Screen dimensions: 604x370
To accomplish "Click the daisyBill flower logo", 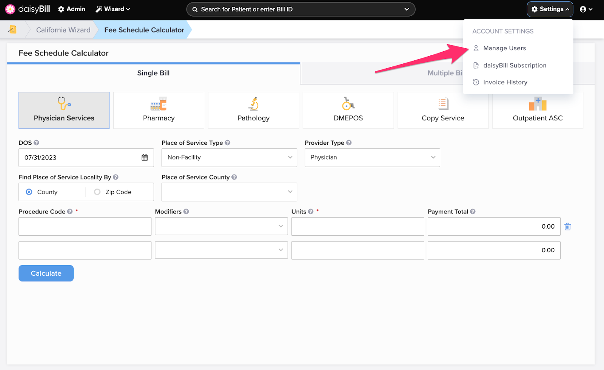I will click(x=10, y=9).
